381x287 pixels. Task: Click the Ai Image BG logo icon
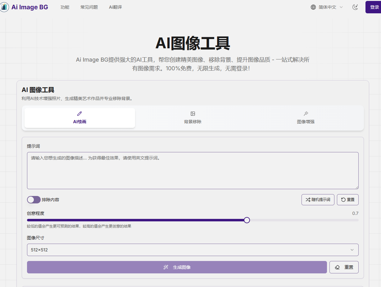pos(5,7)
